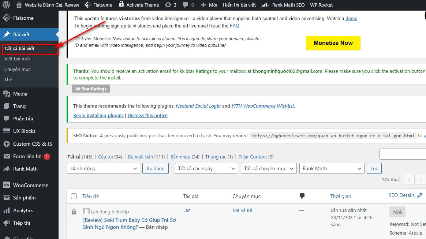
Task: Open the Hành động bulk actions dropdown
Action: pos(103,168)
